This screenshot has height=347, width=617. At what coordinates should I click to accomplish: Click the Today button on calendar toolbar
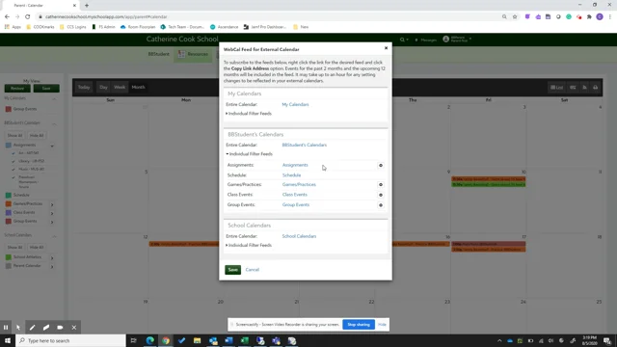(84, 88)
